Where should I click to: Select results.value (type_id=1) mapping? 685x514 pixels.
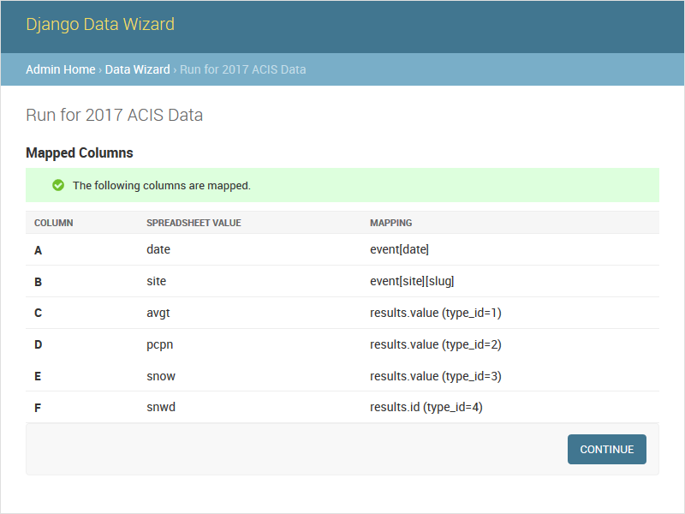click(x=435, y=313)
